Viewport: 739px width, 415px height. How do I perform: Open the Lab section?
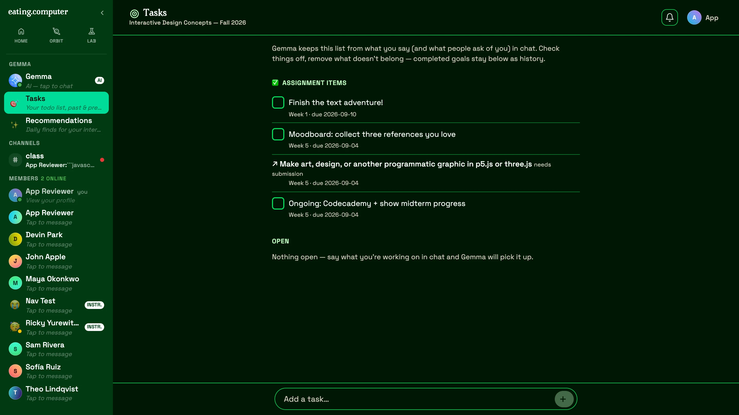[92, 36]
